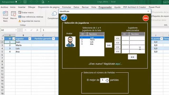
Task: Open the Ayuda tab
Action: pos(117,7)
